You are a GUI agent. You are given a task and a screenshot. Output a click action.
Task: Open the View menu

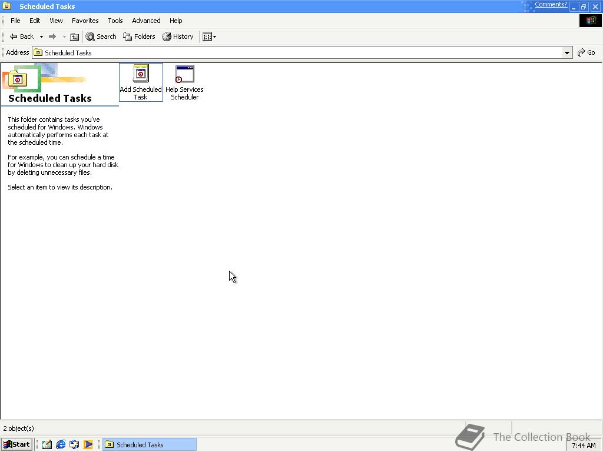click(x=56, y=21)
